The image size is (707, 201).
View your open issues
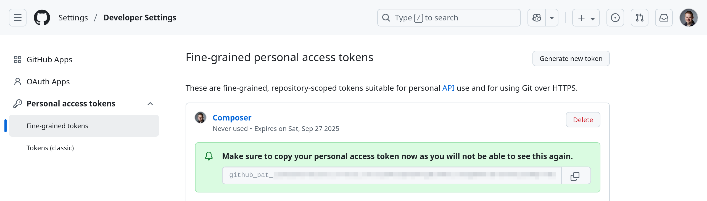[615, 17]
